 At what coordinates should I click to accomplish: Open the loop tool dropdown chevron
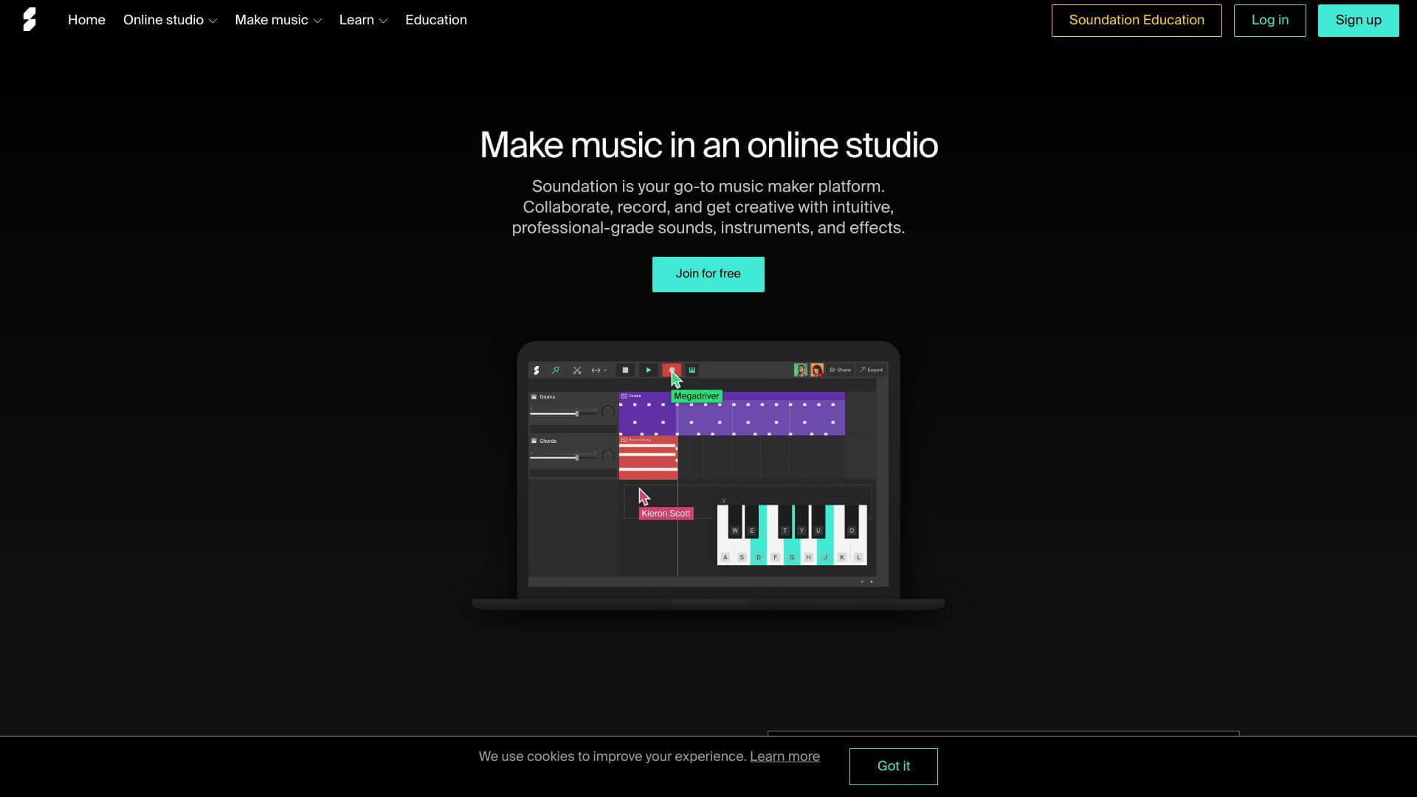[x=605, y=370]
